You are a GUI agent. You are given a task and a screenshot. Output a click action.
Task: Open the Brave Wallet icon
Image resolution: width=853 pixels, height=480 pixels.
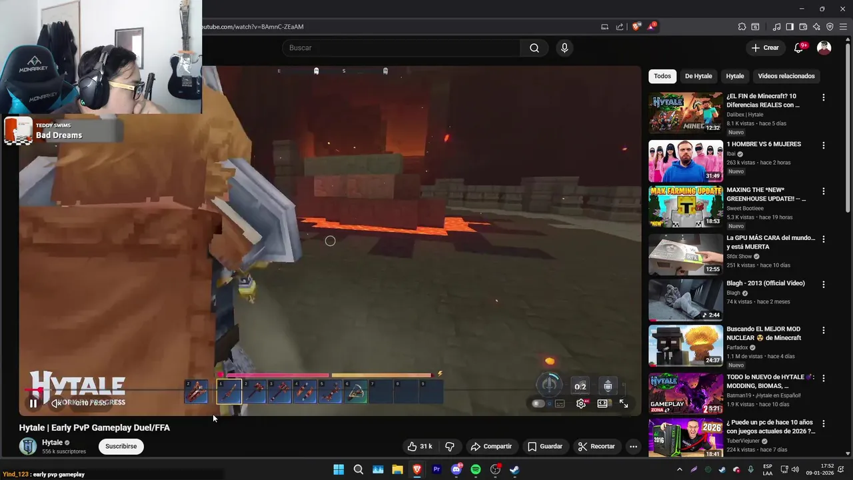click(803, 27)
